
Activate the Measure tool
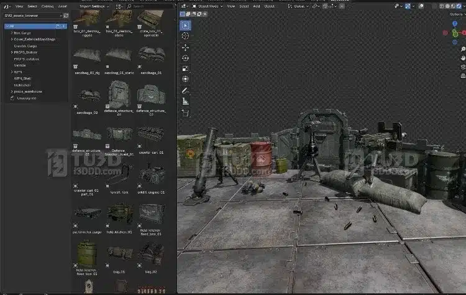[185, 101]
